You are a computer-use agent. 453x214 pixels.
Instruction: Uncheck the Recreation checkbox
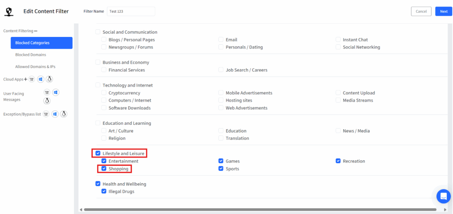338,161
